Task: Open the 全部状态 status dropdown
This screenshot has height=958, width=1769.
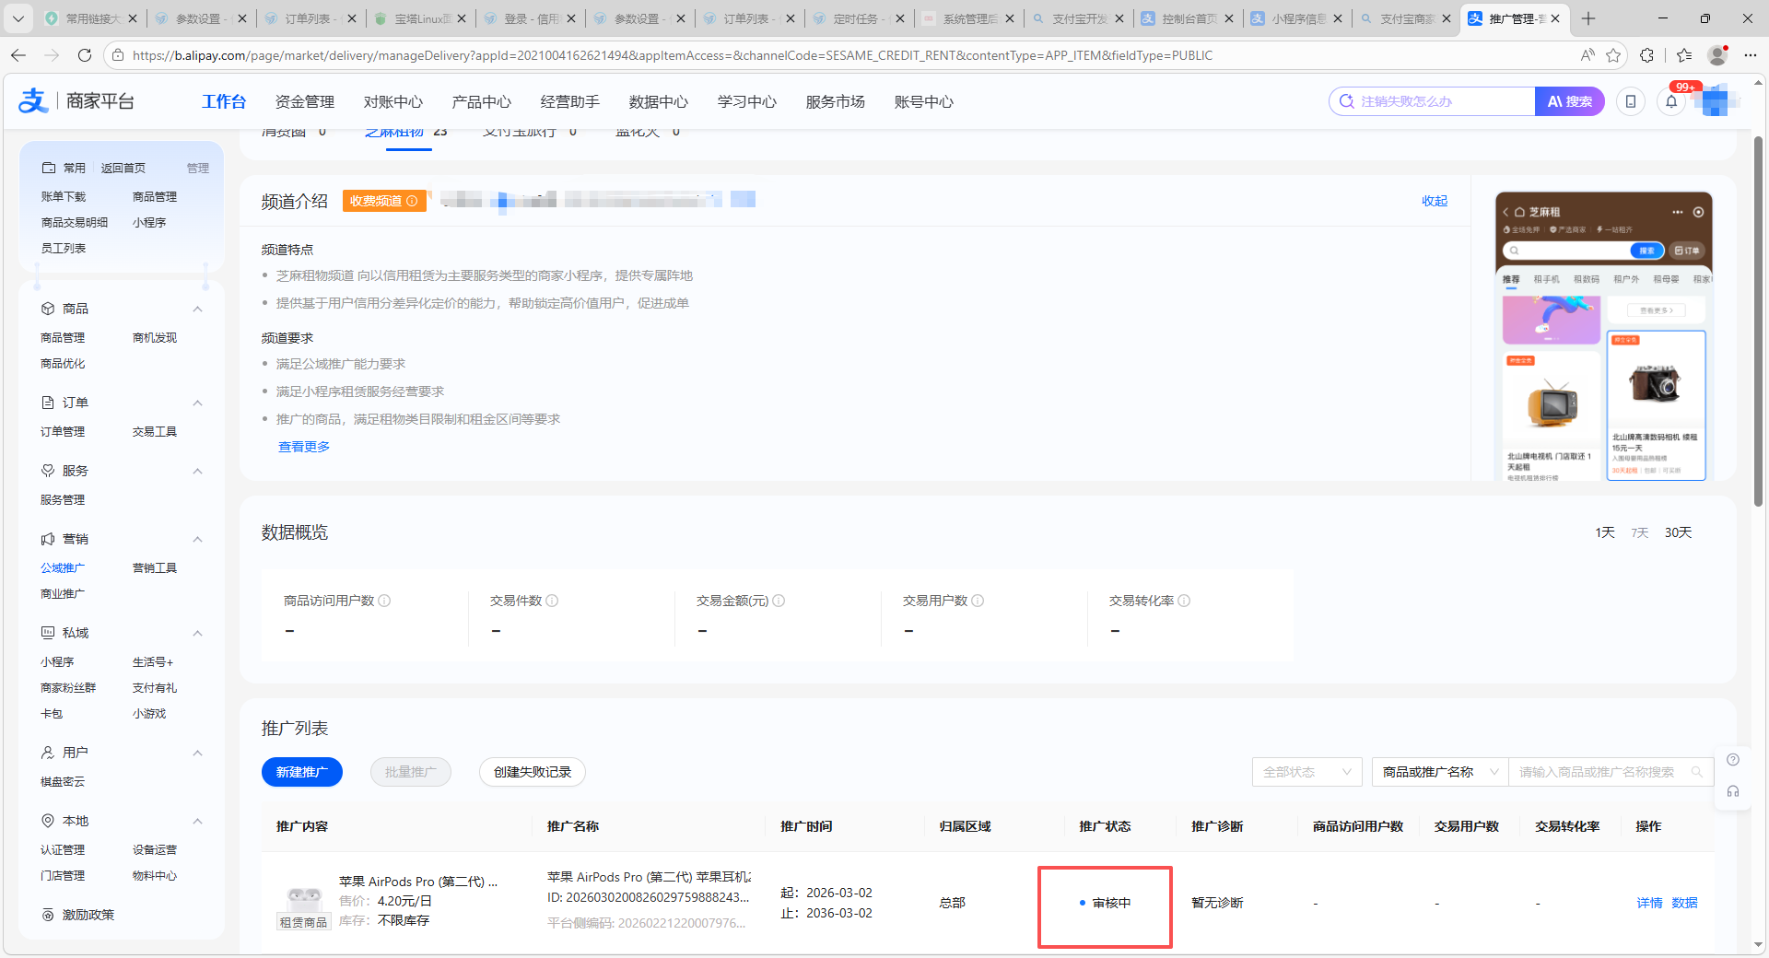Action: click(x=1306, y=772)
